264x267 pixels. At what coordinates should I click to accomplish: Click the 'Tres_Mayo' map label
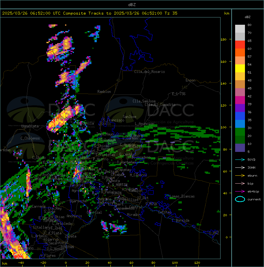105,134
